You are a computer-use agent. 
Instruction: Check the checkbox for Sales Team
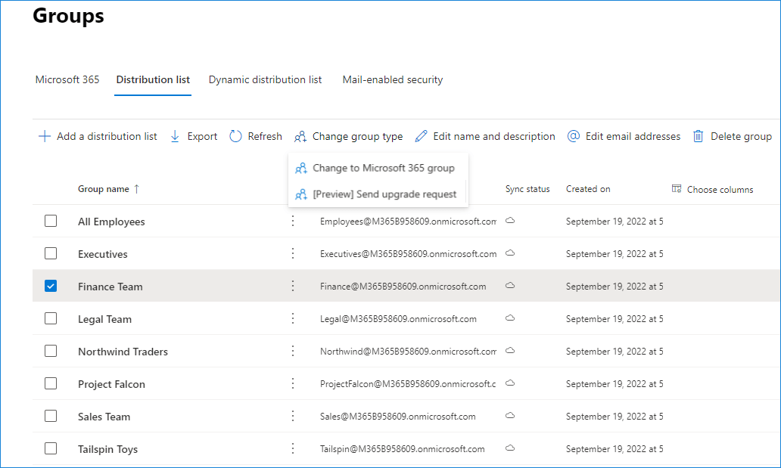[51, 416]
